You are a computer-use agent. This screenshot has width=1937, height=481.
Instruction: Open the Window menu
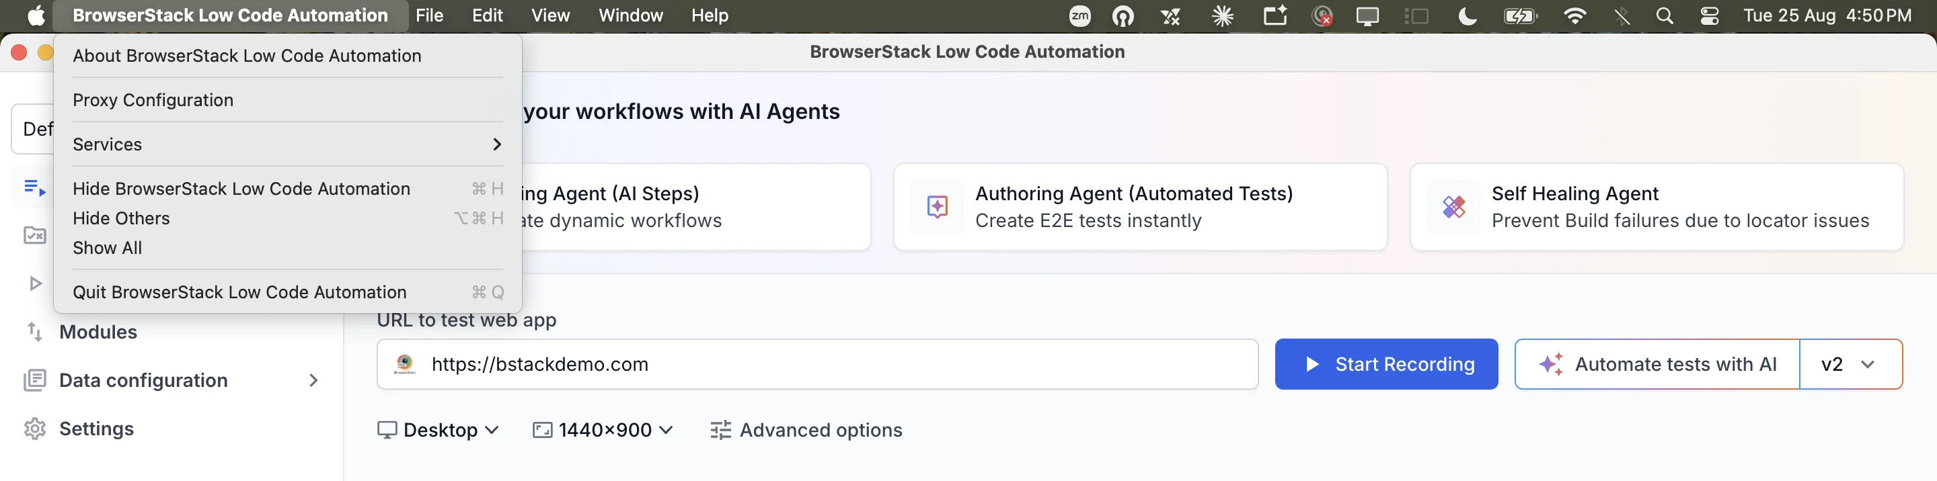coord(630,15)
